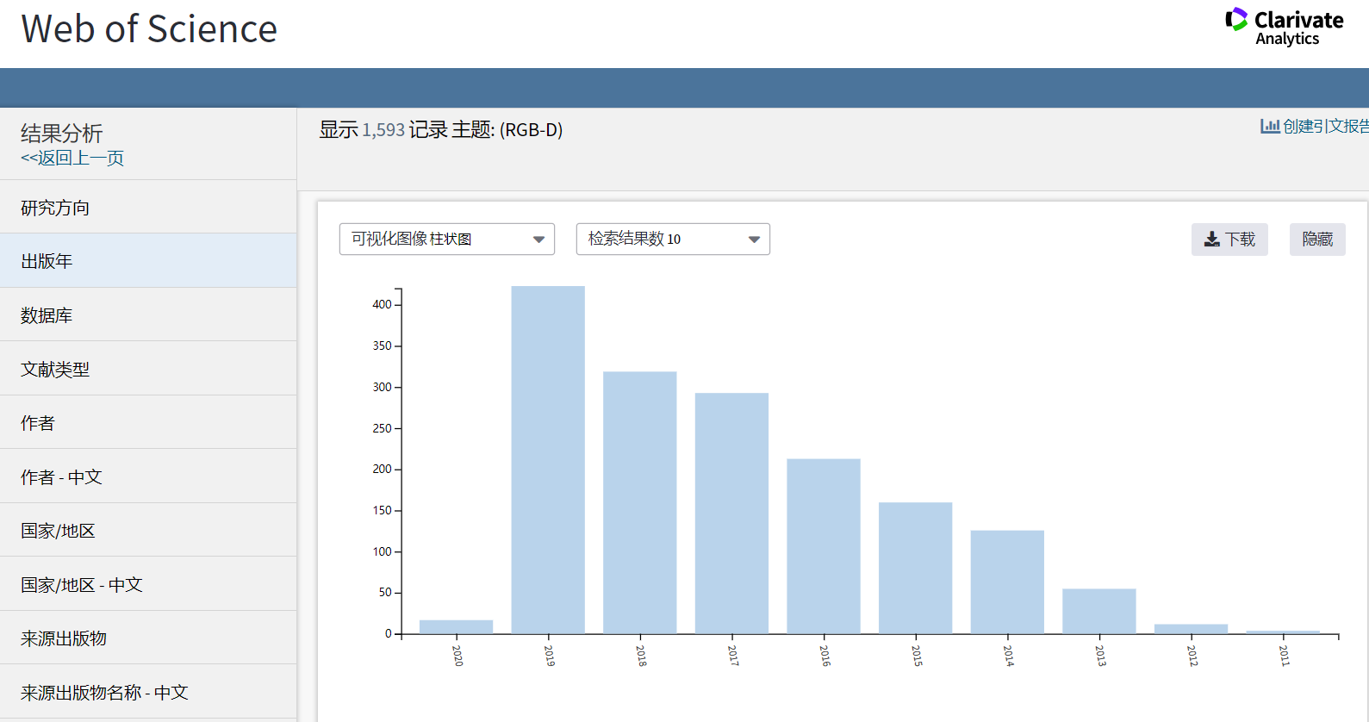
Task: Select 来源出版物名称 - 中文 in the sidebar
Action: click(148, 692)
